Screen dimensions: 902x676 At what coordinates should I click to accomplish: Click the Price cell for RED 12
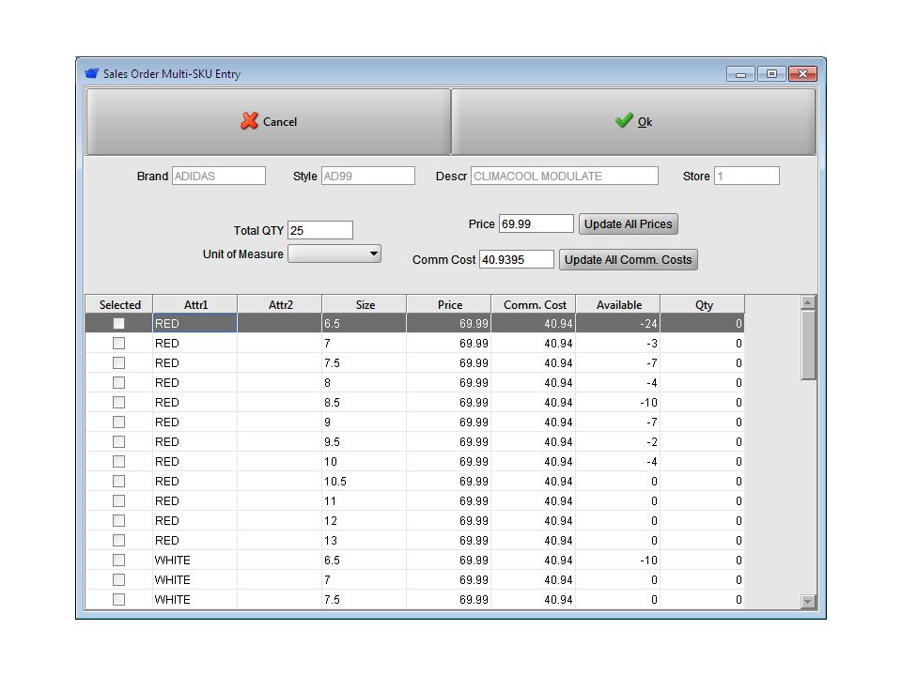click(x=449, y=521)
